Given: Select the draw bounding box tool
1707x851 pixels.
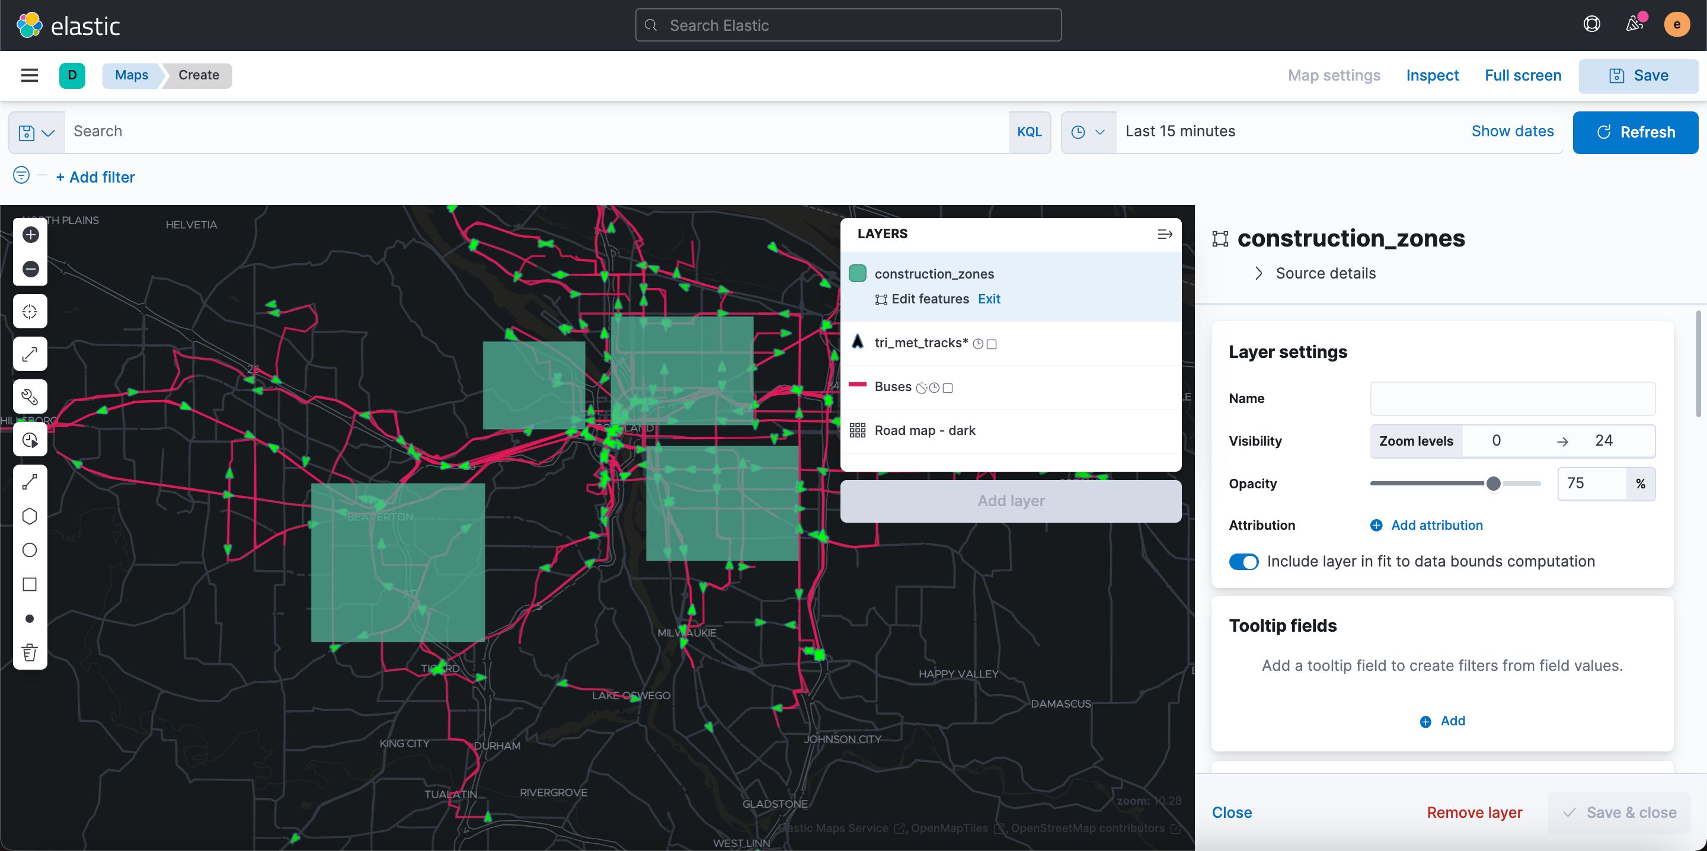Looking at the screenshot, I should [30, 584].
